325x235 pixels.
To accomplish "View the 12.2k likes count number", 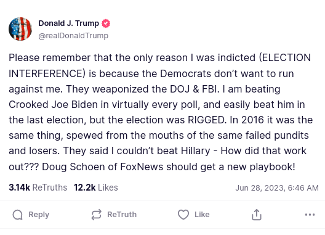I will pos(85,188).
